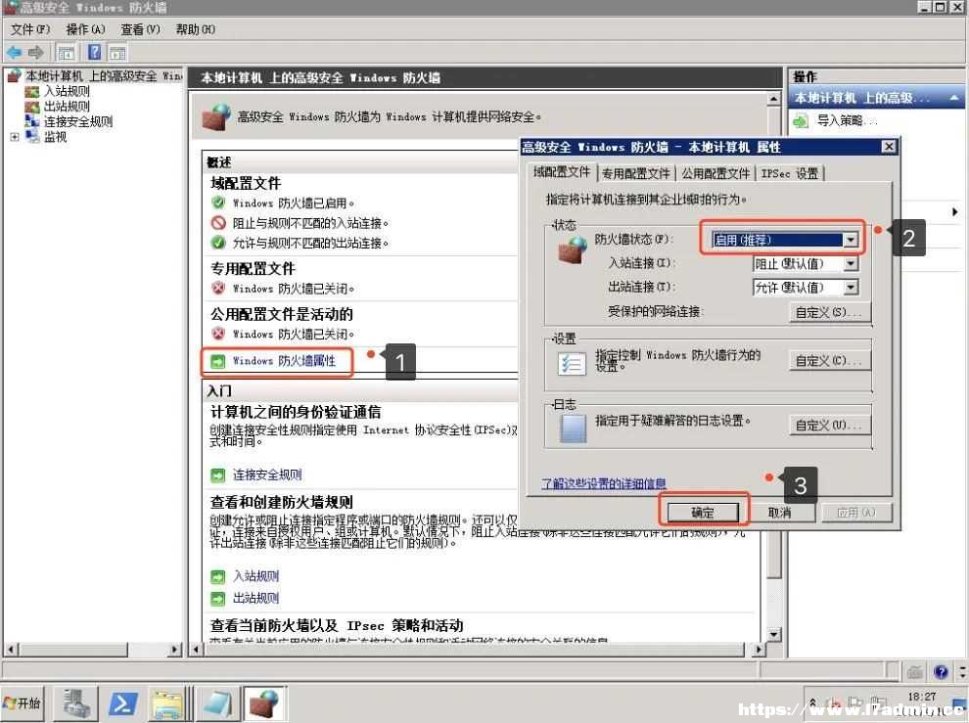The height and width of the screenshot is (723, 969).
Task: Open the 入站规则 link in the center pane
Action: coord(255,576)
